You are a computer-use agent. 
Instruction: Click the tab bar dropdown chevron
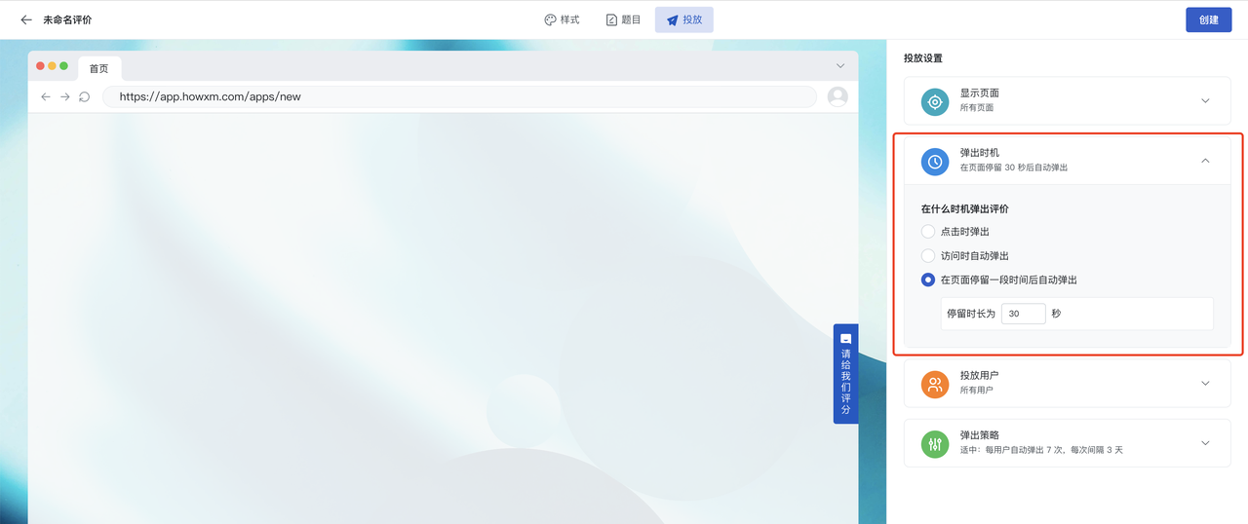(x=840, y=66)
